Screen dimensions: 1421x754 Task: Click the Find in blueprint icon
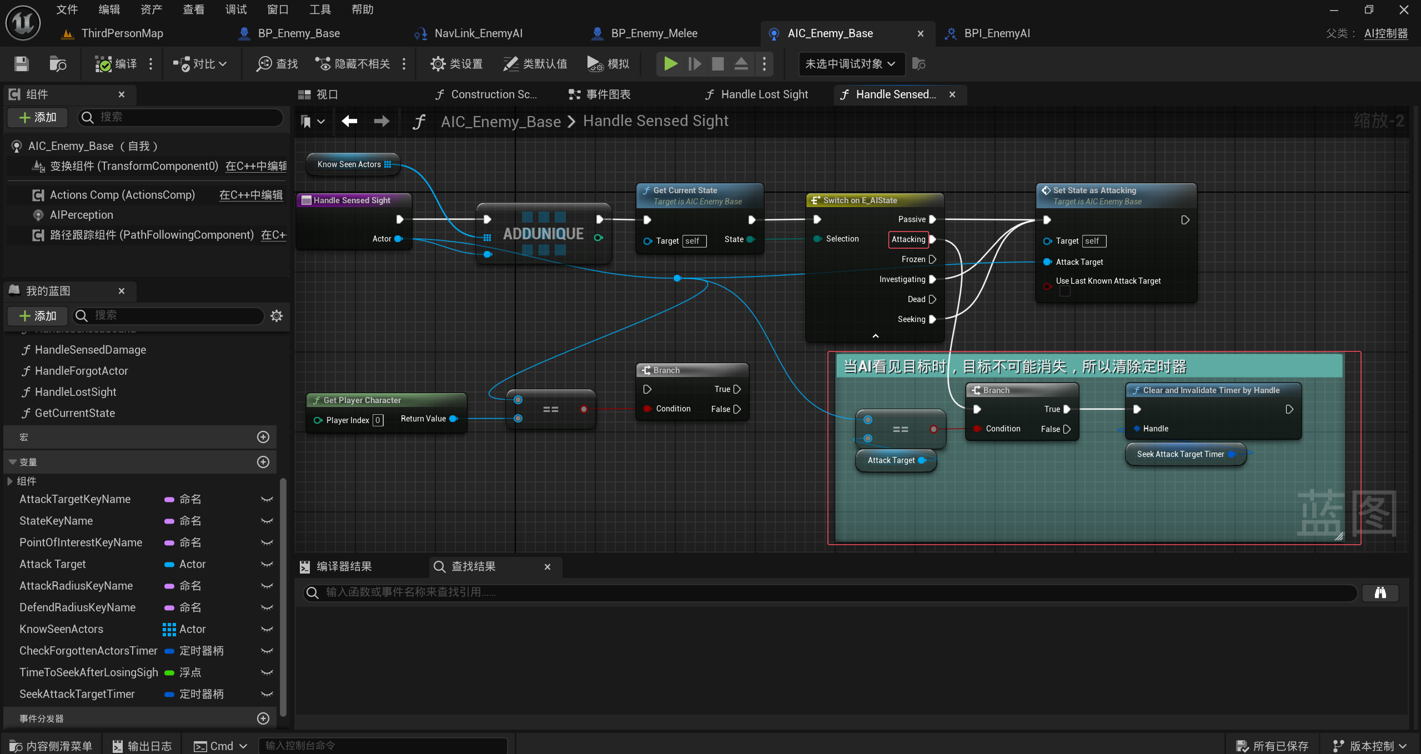pyautogui.click(x=264, y=64)
